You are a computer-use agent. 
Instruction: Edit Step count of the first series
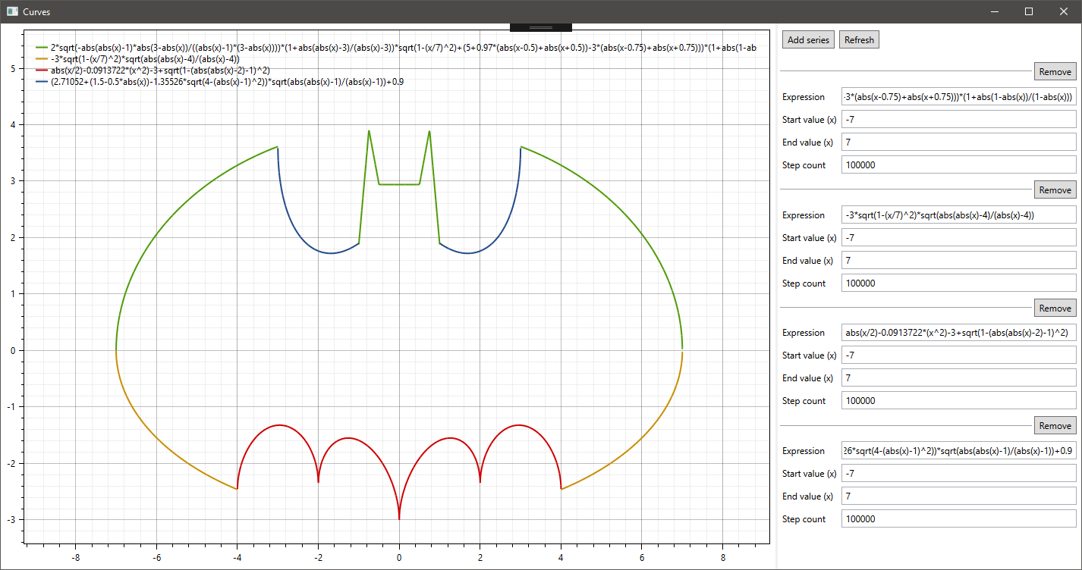point(959,165)
